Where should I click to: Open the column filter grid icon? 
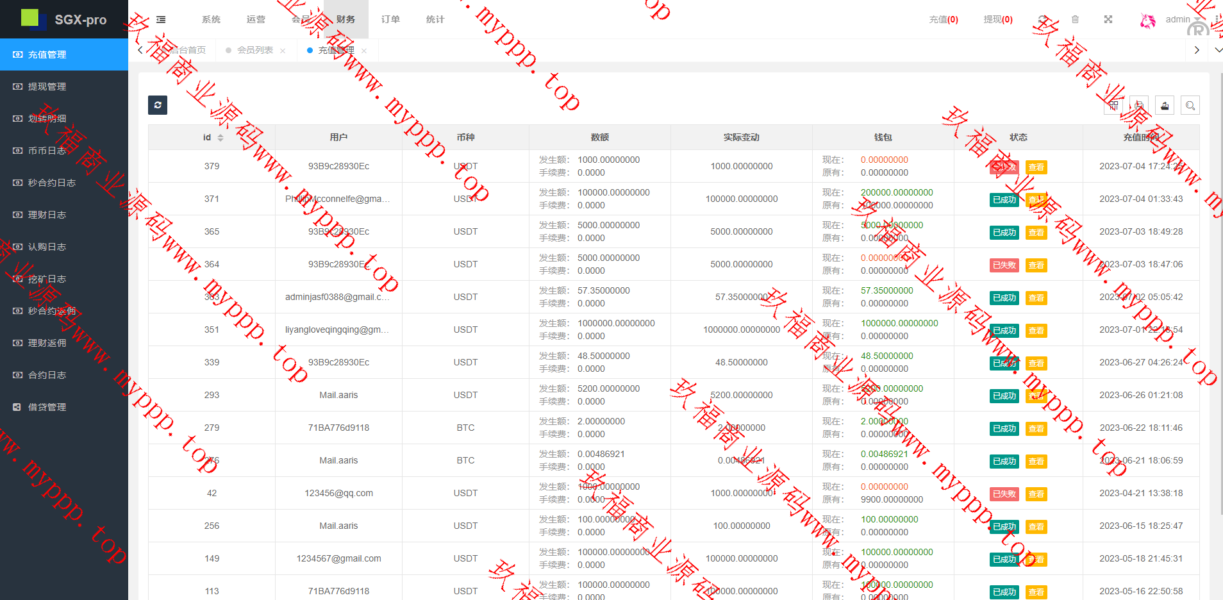click(1113, 106)
